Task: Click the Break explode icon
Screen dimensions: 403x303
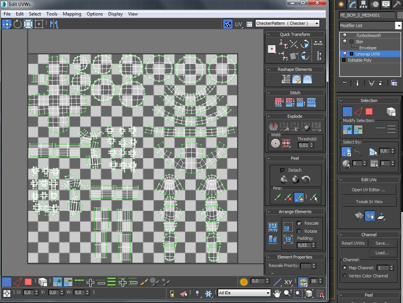Action: [x=273, y=127]
